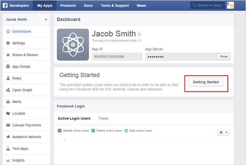Open the News menu item
Viewport: 246px width, 165px height.
tap(141, 5)
